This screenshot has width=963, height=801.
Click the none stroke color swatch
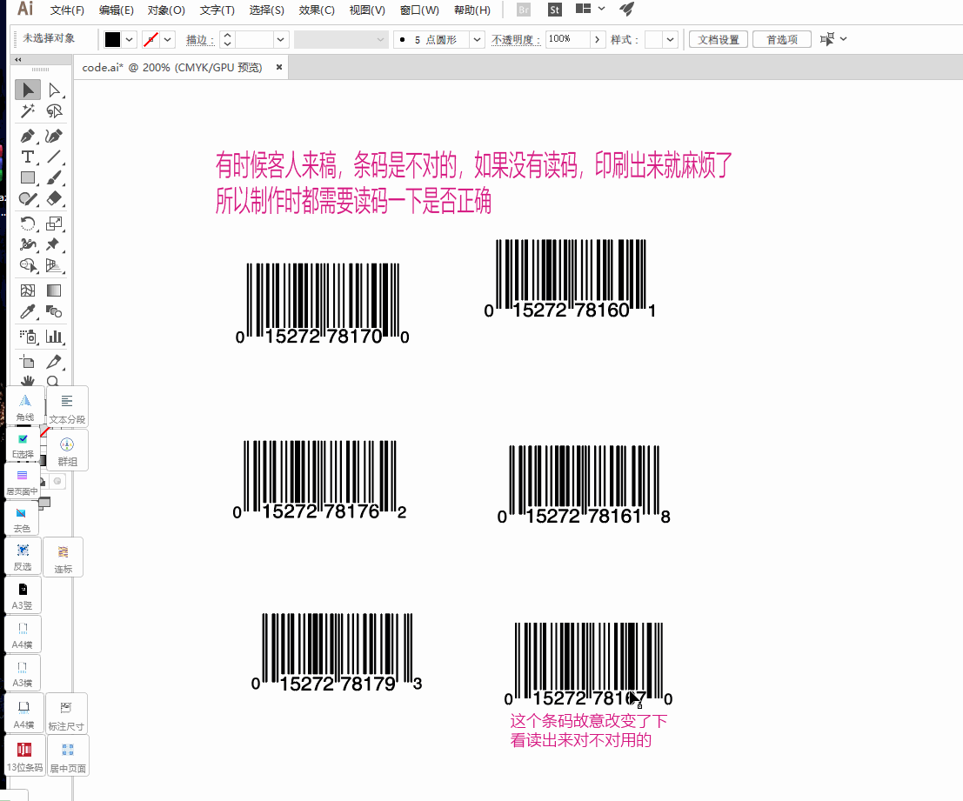tap(150, 40)
